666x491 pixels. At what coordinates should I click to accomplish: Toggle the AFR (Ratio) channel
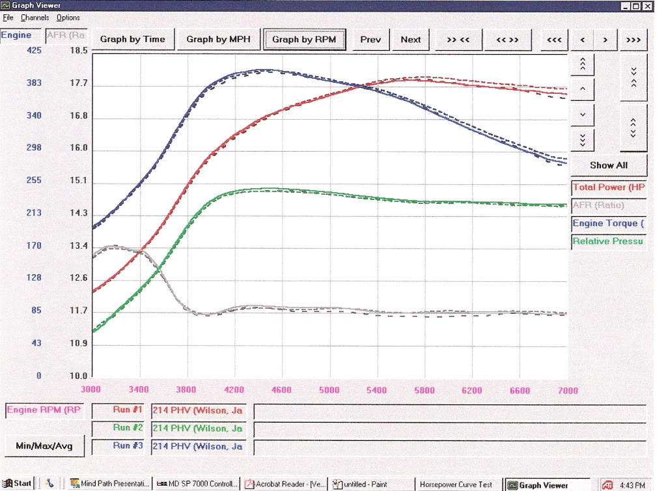tap(608, 206)
